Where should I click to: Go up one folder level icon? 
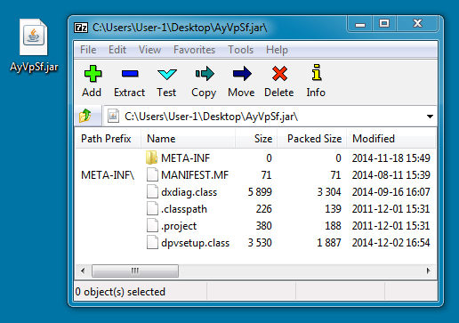[85, 116]
